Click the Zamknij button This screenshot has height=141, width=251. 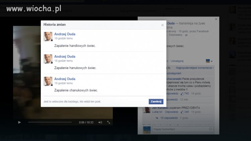point(156,101)
